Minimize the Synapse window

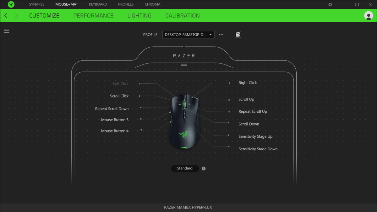pos(344,4)
